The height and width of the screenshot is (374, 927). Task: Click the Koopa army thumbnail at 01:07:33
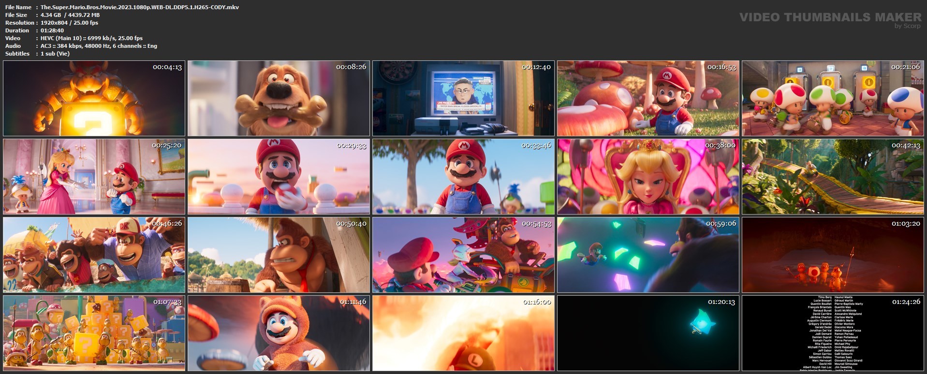point(94,333)
